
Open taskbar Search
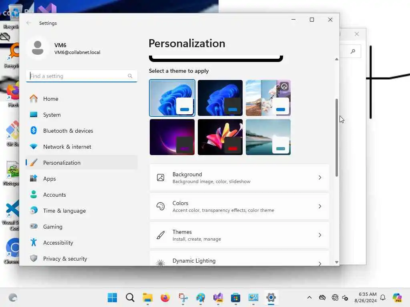click(x=130, y=297)
